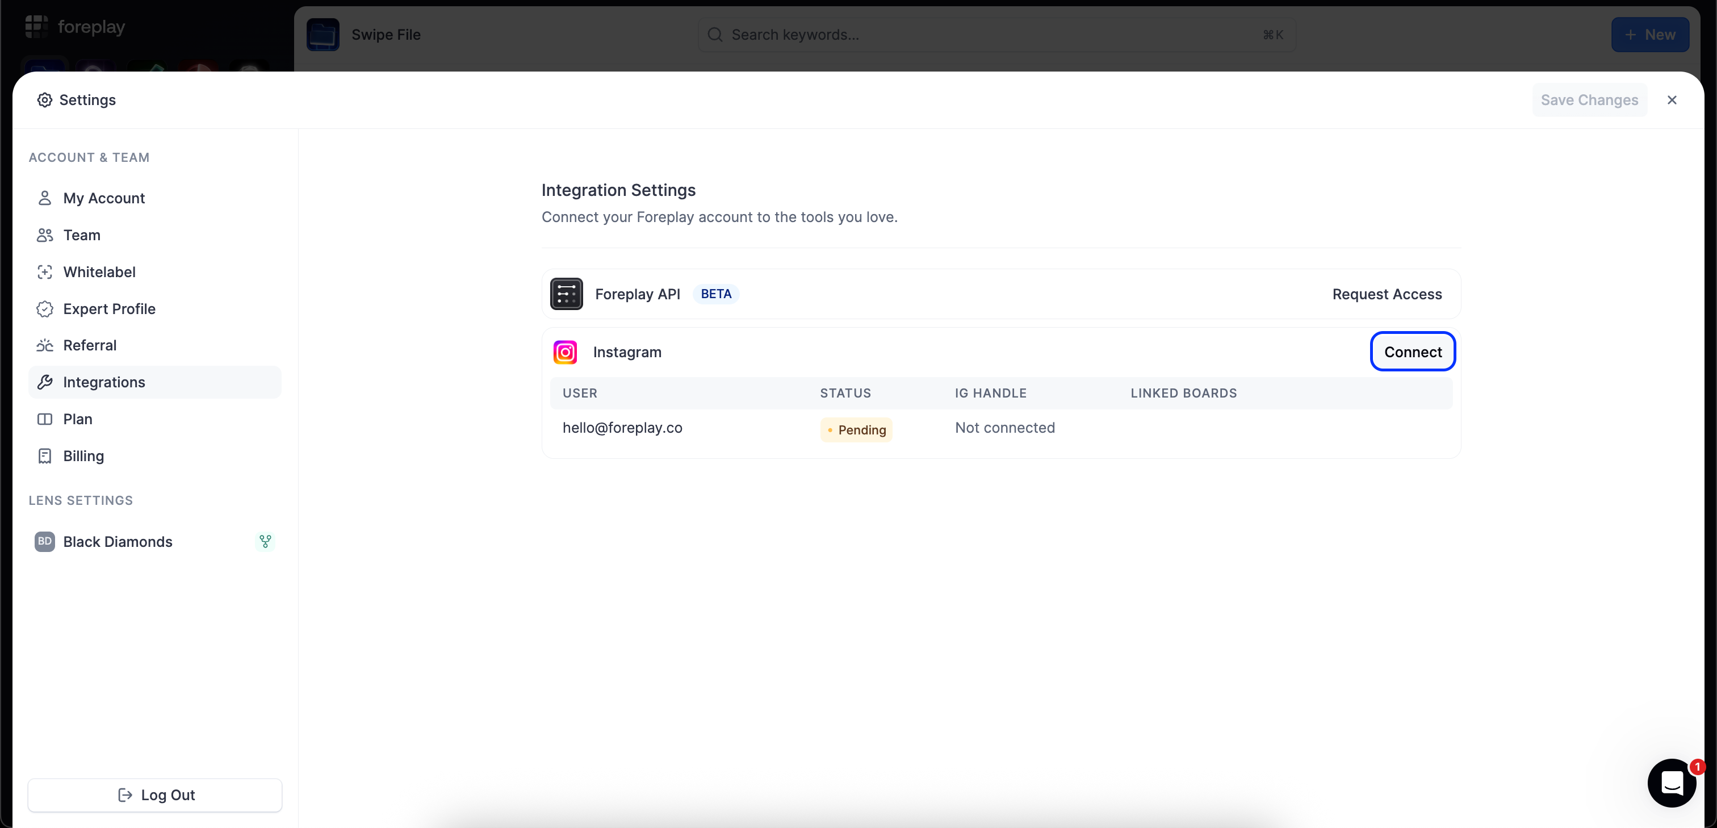Screen dimensions: 1717x828
Task: Click the Integration Settings heading
Action: click(x=618, y=190)
